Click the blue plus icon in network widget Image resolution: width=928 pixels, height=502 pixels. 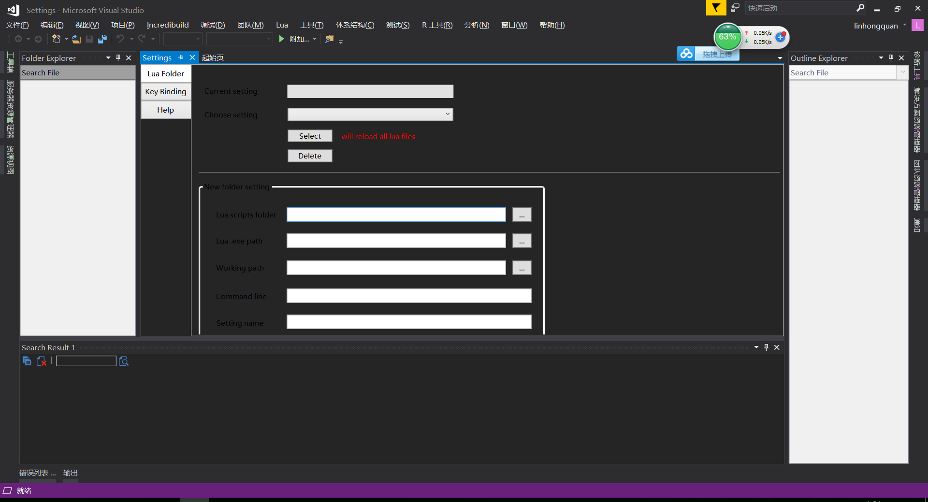[x=781, y=37]
